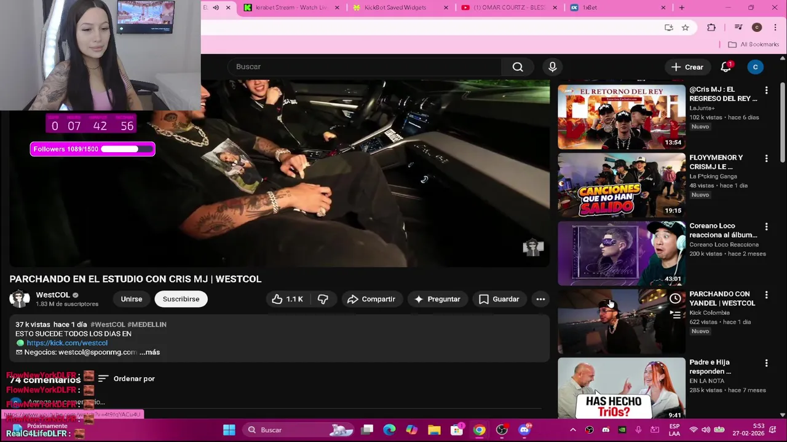Screen dimensions: 787x442
Task: Open El Retorno del Rey video thumbnail
Action: [x=621, y=117]
